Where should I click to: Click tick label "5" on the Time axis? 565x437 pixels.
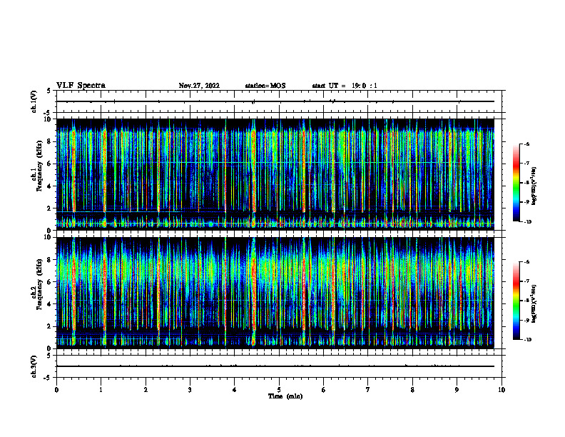[279, 390]
